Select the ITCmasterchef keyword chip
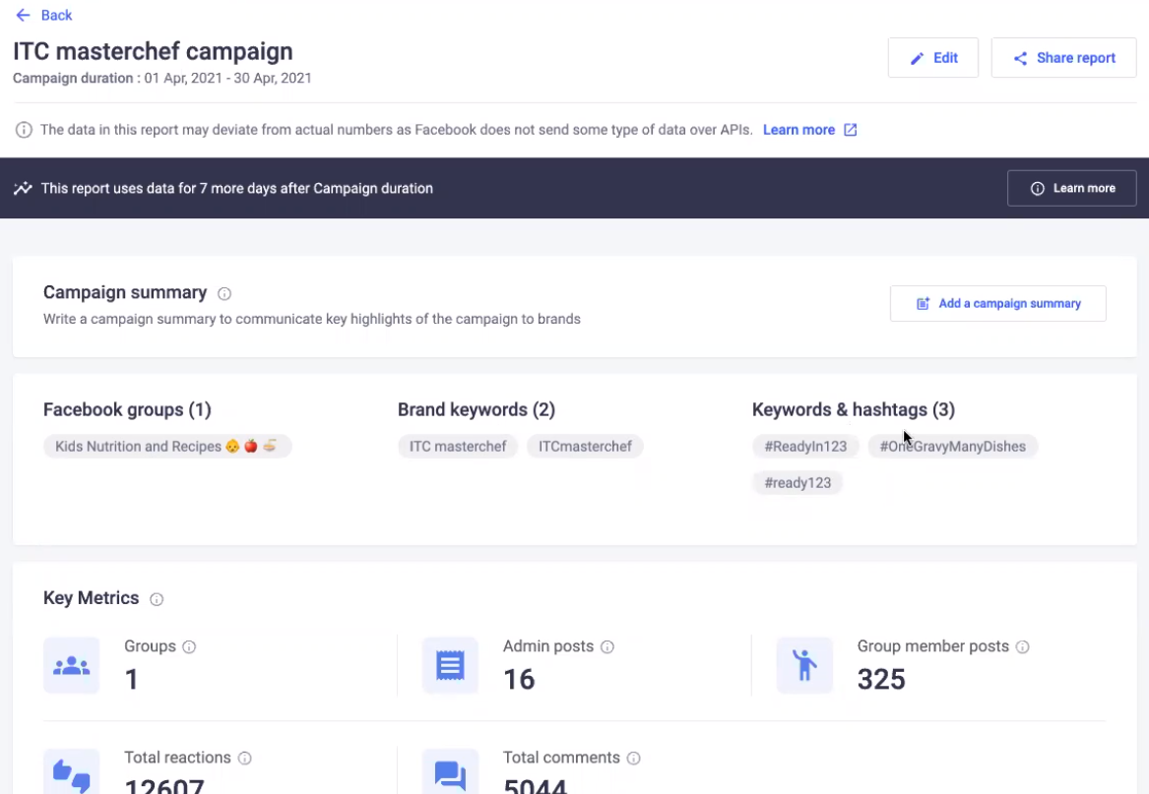The image size is (1149, 794). 585,446
